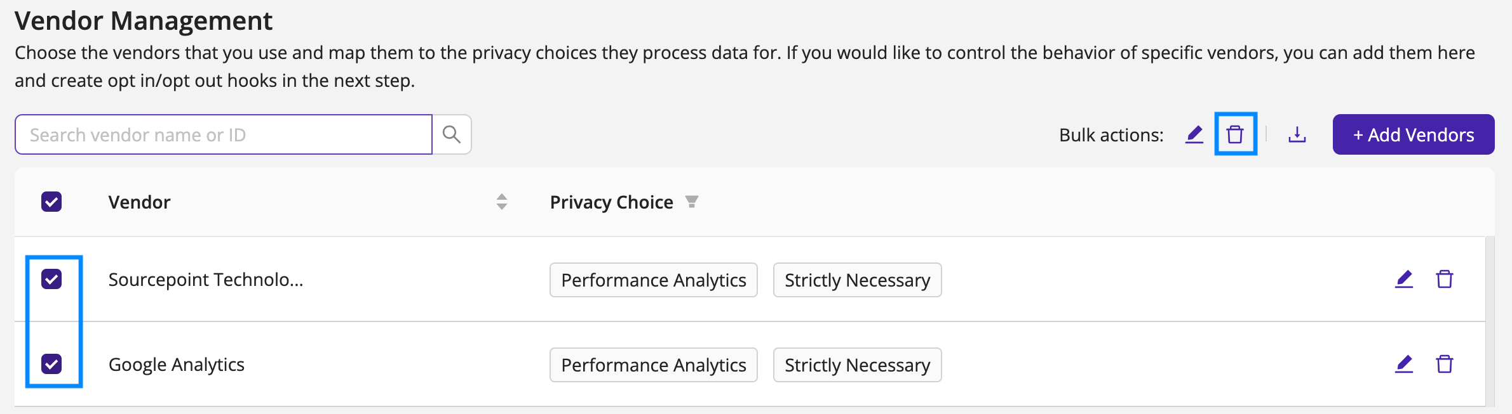
Task: Click the Add Vendors button
Action: click(x=1414, y=134)
